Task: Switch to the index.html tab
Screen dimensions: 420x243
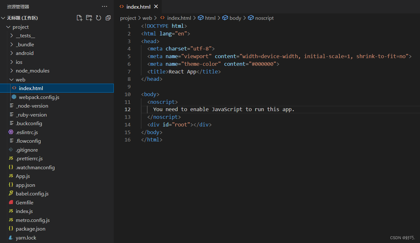Action: [x=138, y=7]
